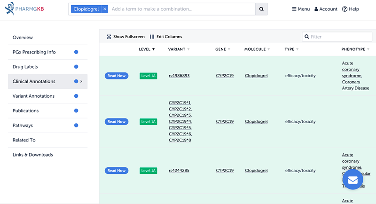
Task: Open CYP2C19*3 variant link
Action: pyautogui.click(x=180, y=115)
